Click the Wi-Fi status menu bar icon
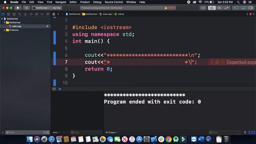 [x=200, y=2]
